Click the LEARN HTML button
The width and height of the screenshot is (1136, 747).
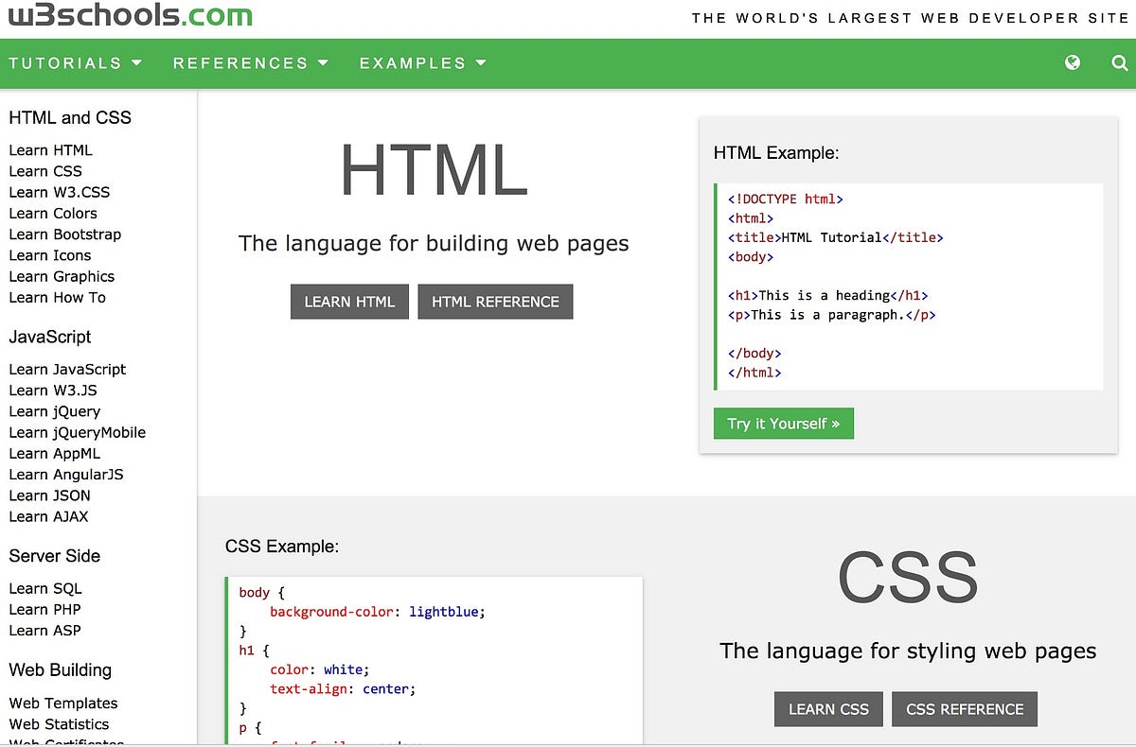click(349, 301)
